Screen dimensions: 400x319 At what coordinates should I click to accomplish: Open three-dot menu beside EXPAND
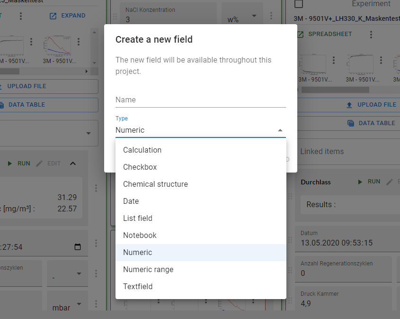(x=21, y=16)
